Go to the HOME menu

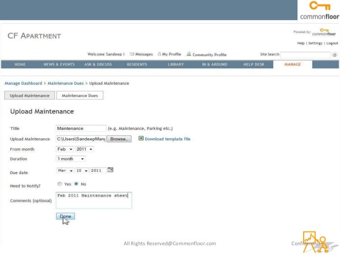tap(20, 64)
